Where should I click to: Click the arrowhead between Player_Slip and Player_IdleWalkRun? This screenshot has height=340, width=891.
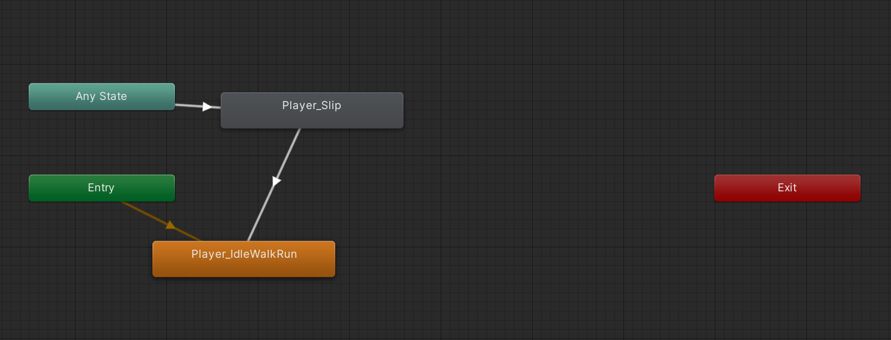276,181
